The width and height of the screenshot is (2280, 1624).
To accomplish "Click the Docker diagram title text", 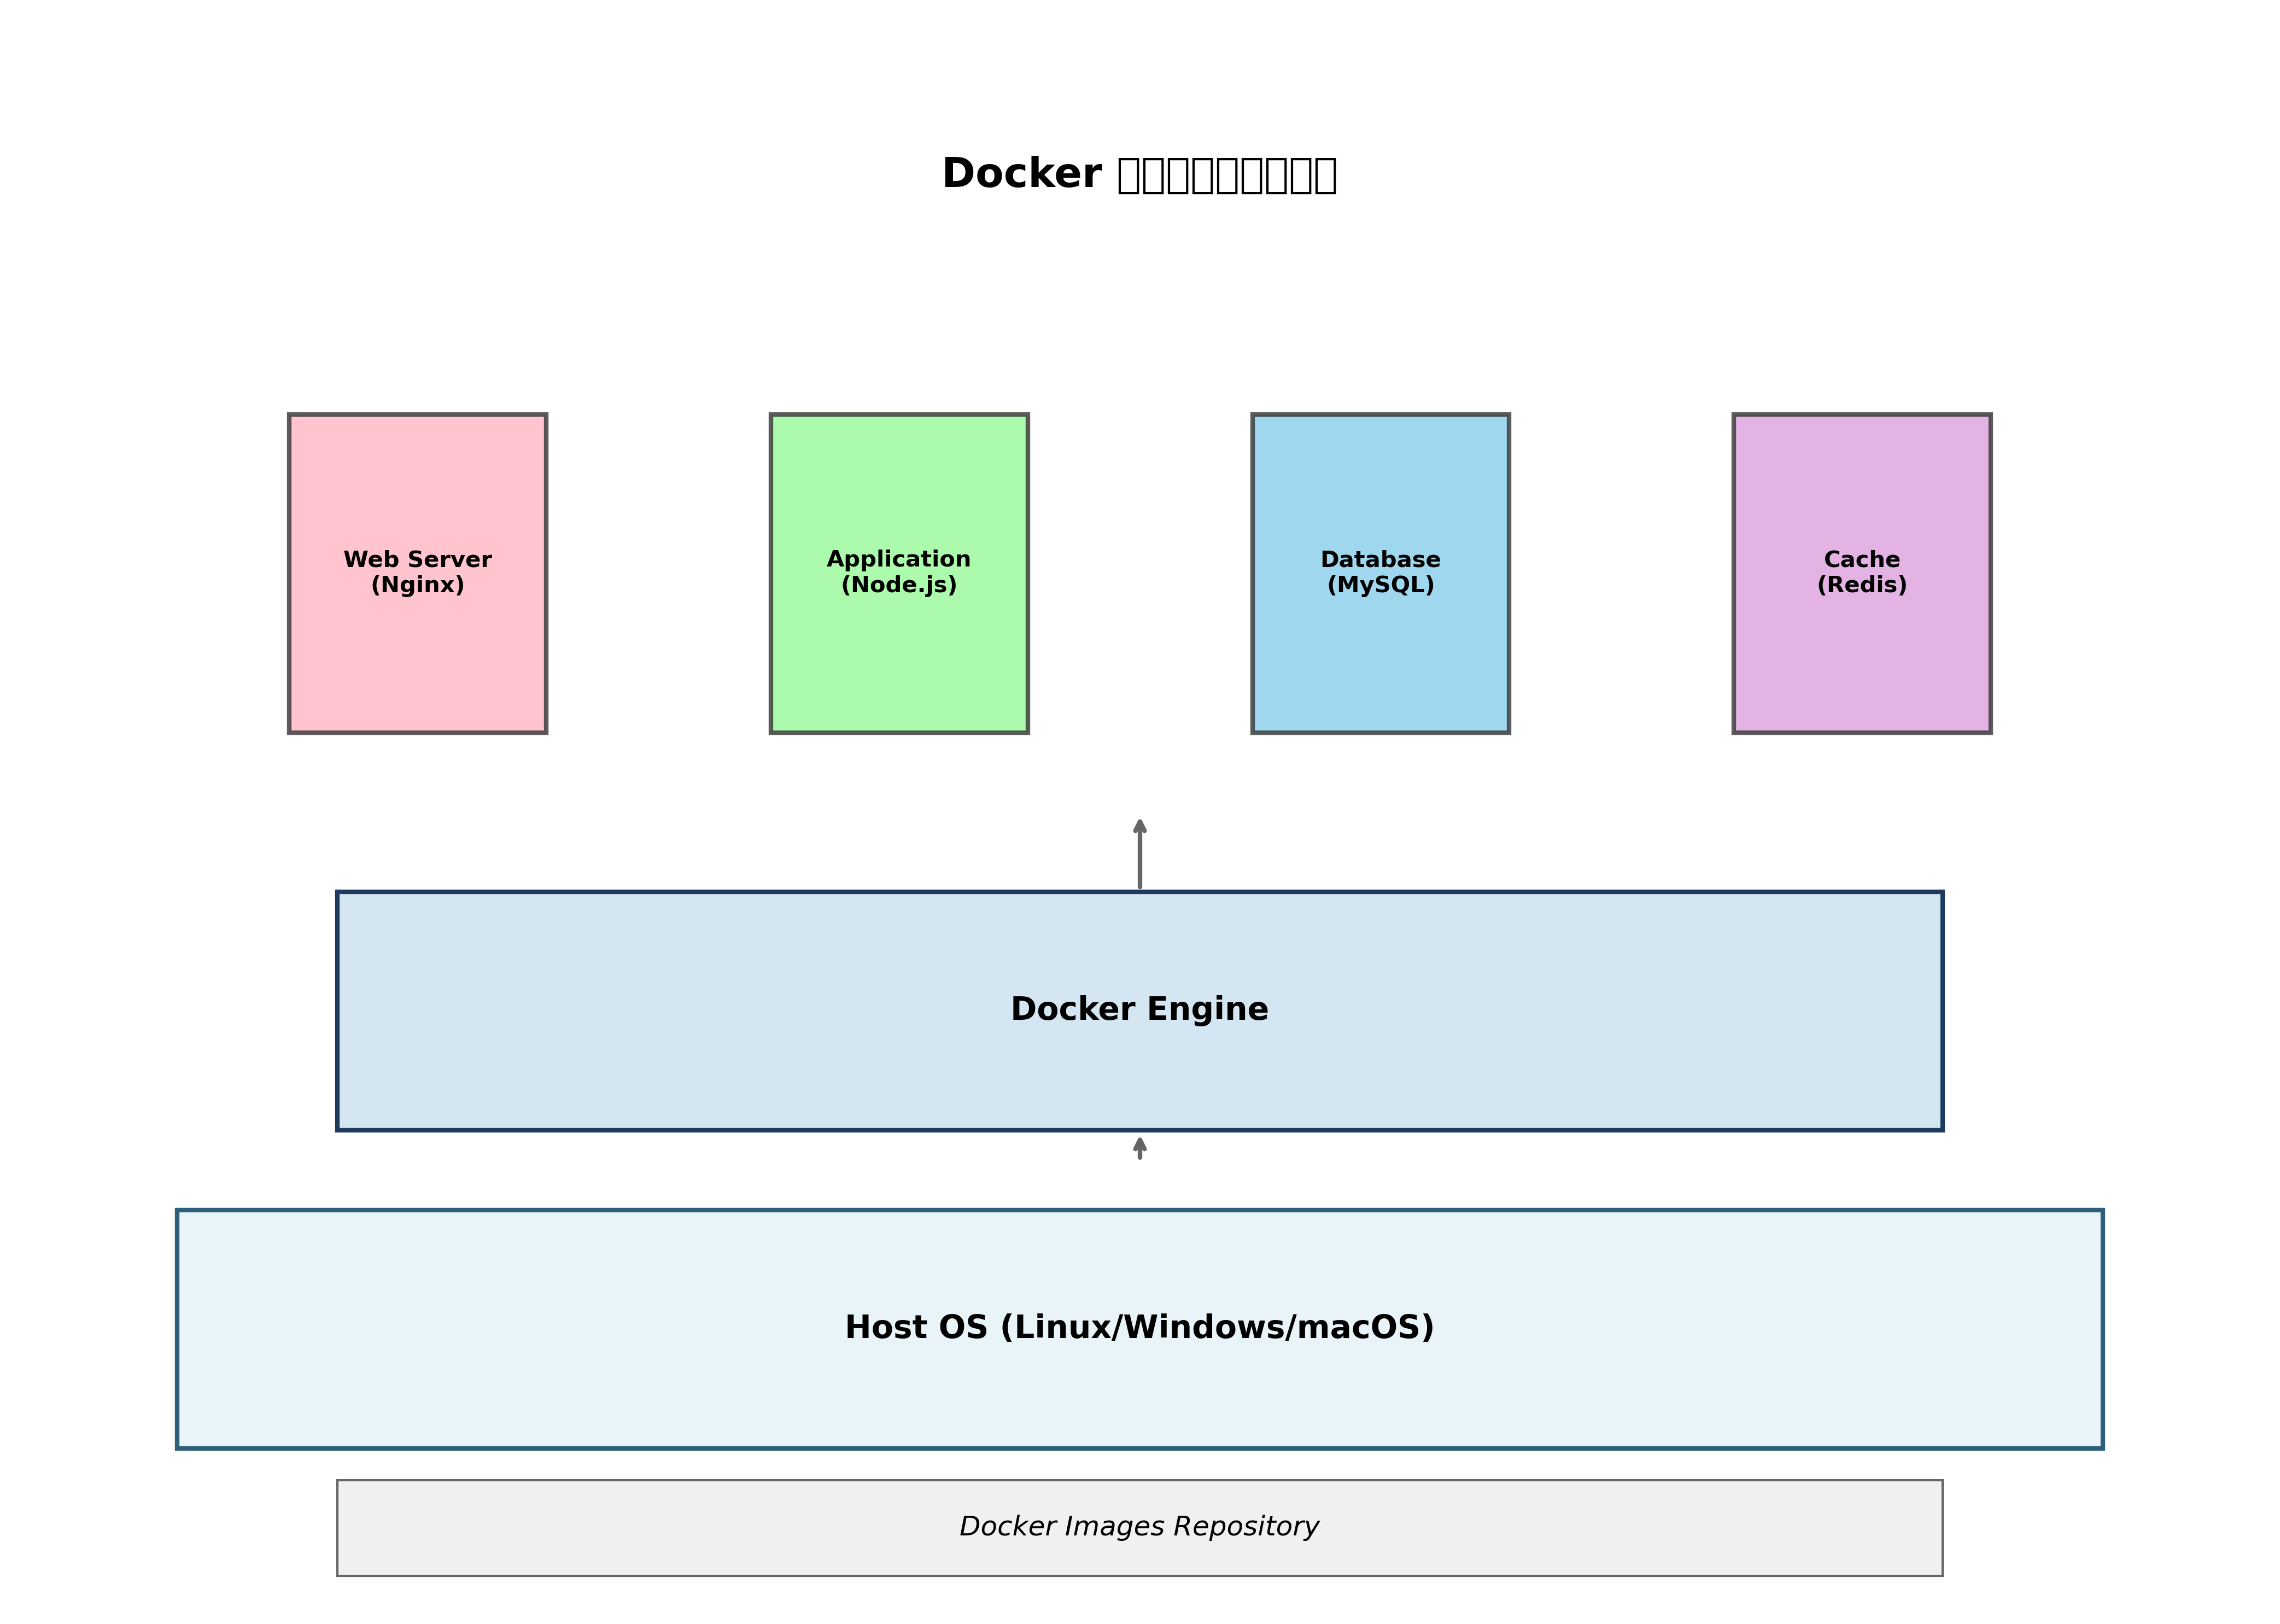I will 1139,174.
